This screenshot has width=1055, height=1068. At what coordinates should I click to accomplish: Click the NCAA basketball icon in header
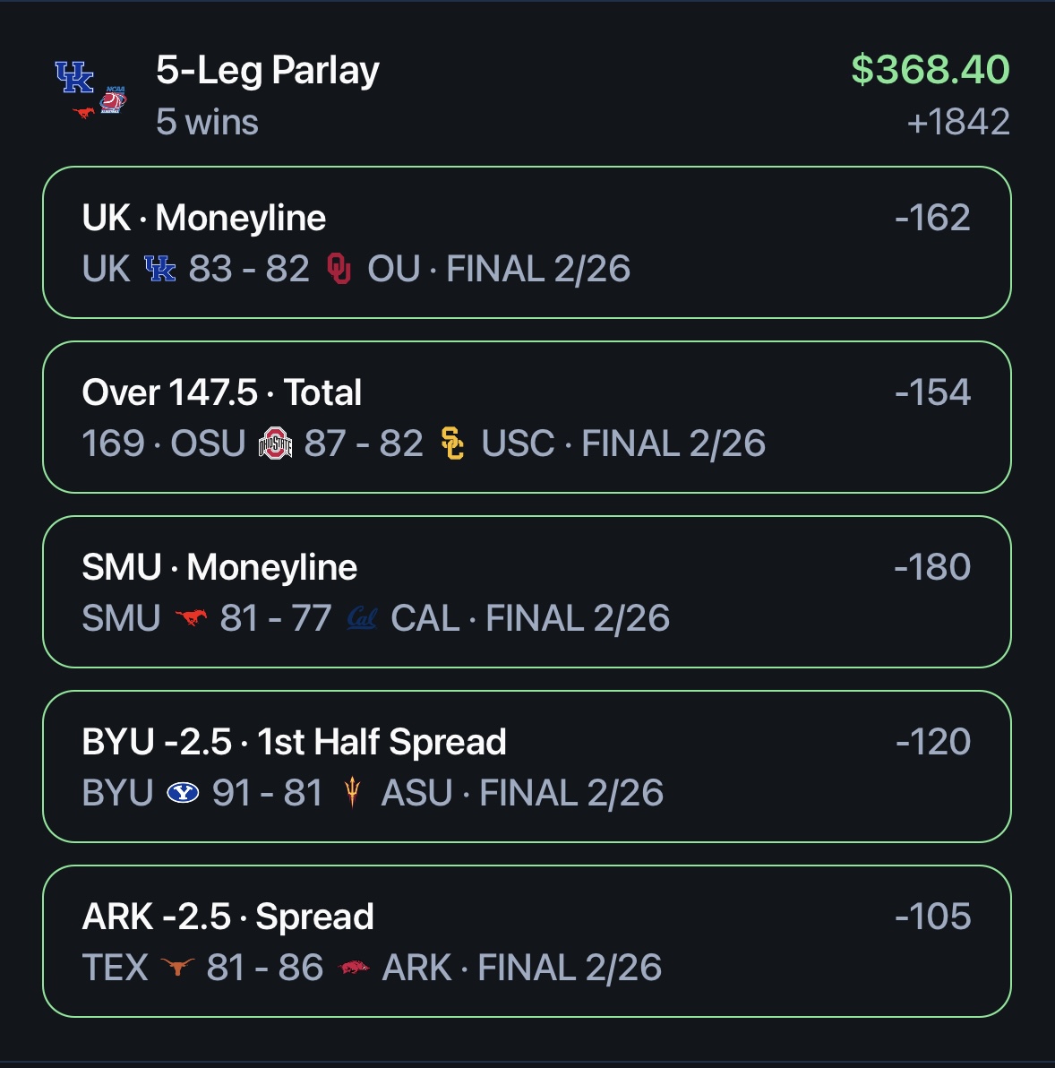(113, 99)
